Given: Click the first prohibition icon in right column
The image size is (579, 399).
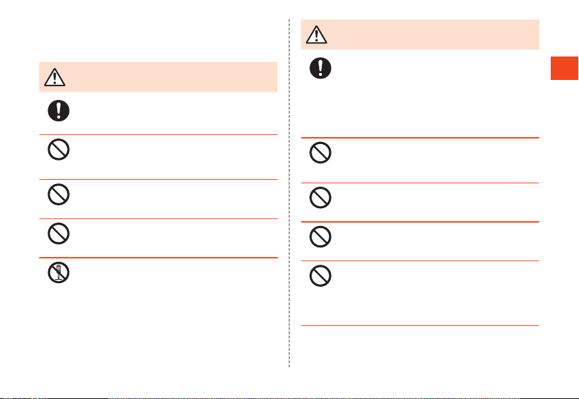Looking at the screenshot, I should tap(320, 153).
